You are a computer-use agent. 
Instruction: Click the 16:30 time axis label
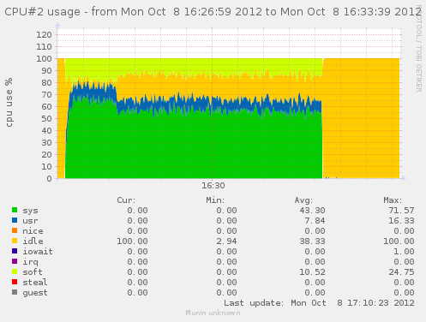(x=213, y=186)
